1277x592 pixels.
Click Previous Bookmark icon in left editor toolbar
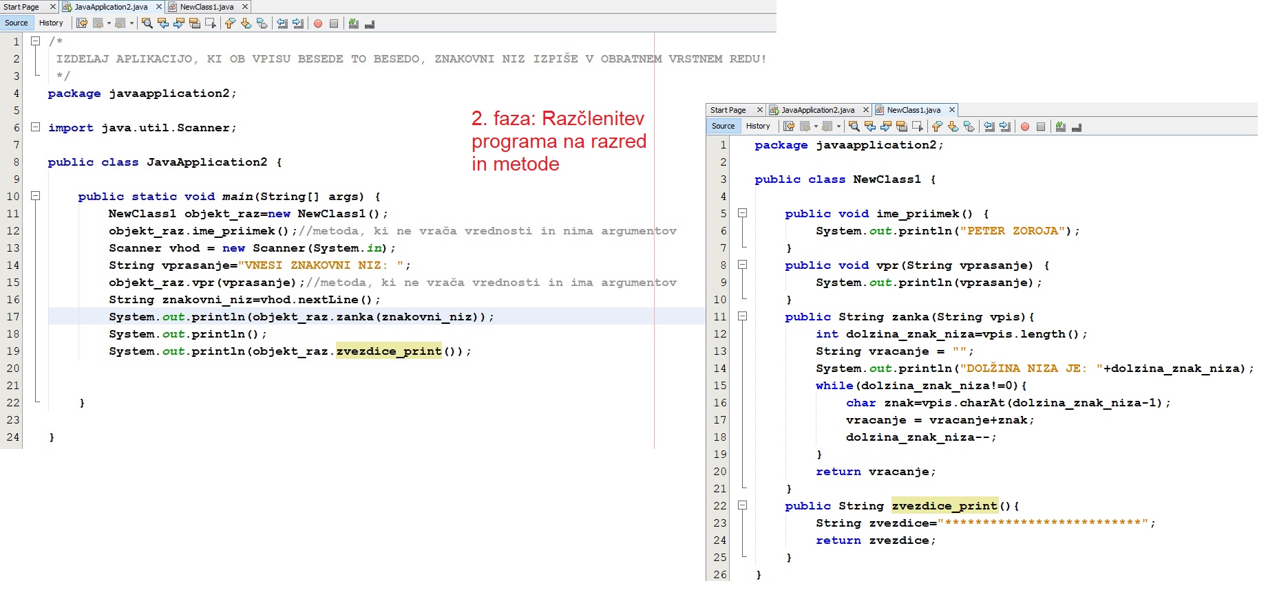(x=230, y=23)
